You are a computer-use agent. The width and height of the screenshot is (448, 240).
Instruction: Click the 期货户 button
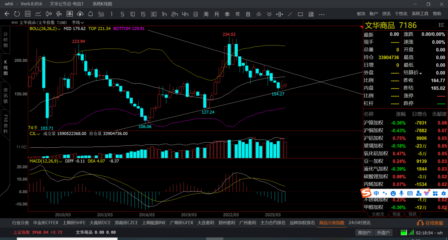pos(364,233)
